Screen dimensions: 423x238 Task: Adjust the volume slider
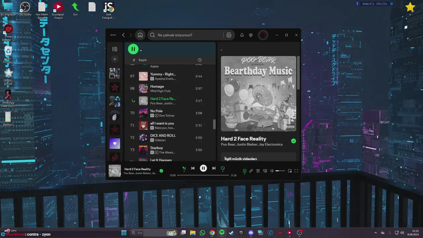click(280, 171)
